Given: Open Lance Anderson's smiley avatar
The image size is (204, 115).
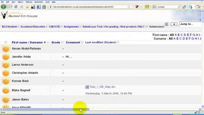Looking at the screenshot, I should (6, 65).
